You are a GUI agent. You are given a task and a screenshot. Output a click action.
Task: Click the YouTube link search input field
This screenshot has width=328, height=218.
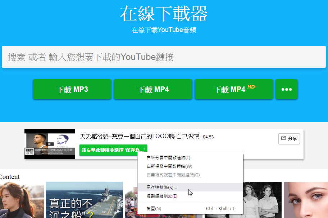(164, 57)
